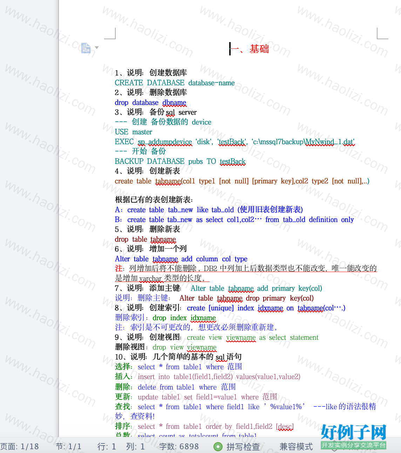
Task: Click line 10、说明：几个简单的基本的sql语句
Action: coord(178,357)
